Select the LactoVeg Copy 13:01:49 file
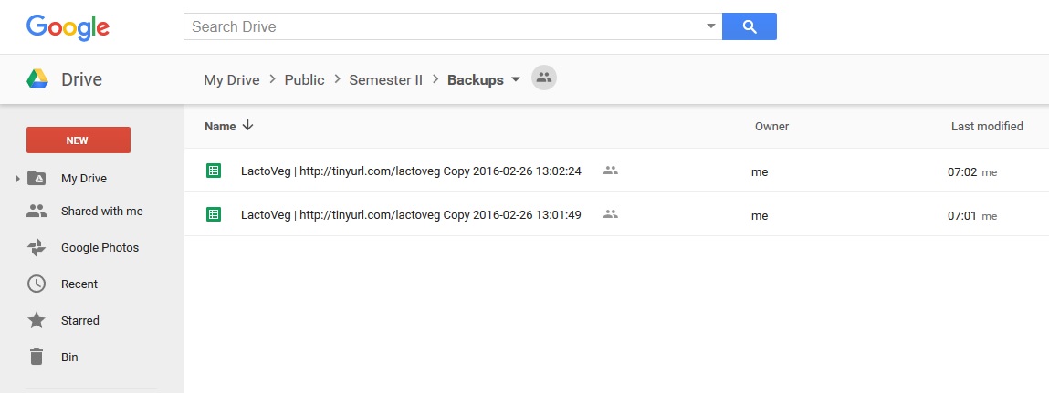 [411, 215]
